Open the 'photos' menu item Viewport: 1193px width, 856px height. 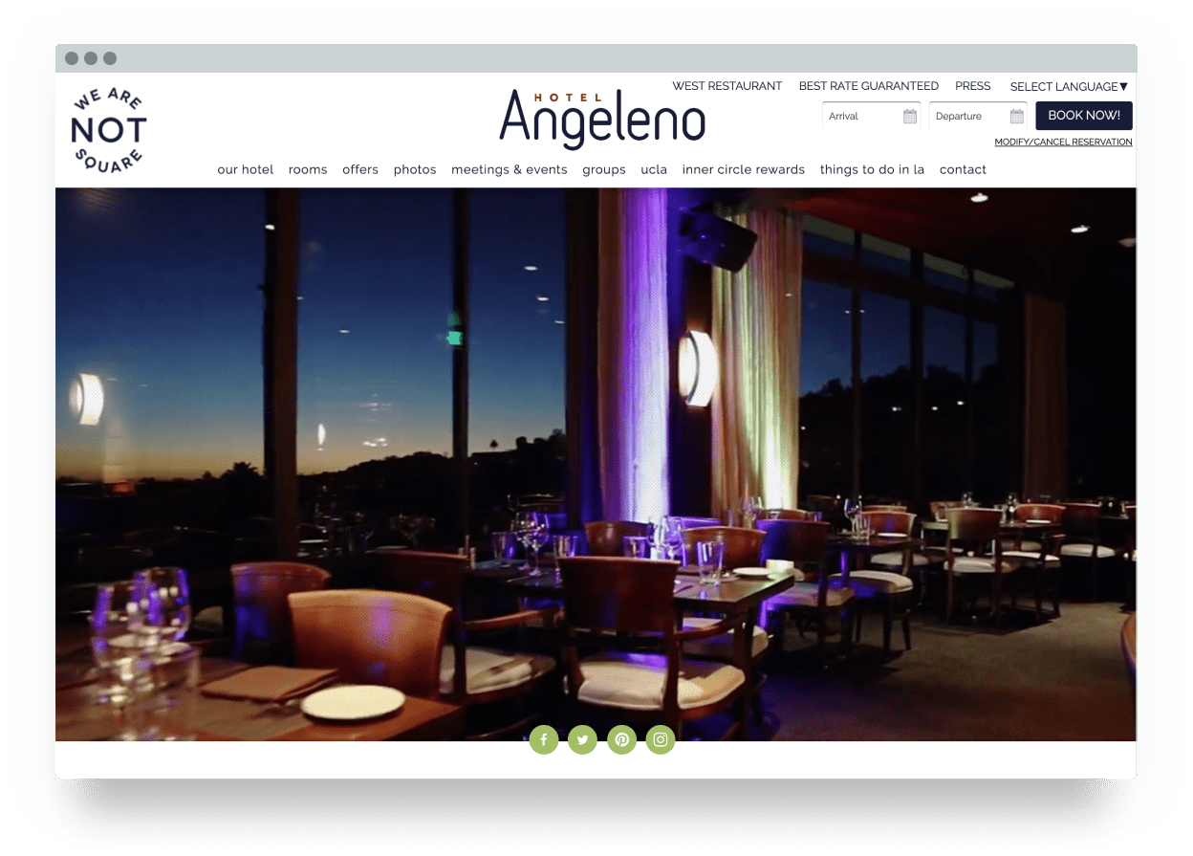tap(415, 169)
